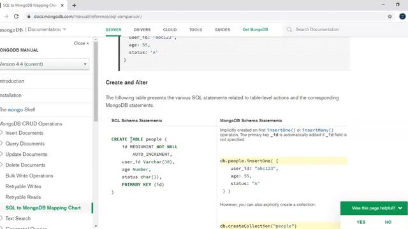The width and height of the screenshot is (408, 229).
Task: Open the Documentation dropdown arrow
Action: click(64, 29)
